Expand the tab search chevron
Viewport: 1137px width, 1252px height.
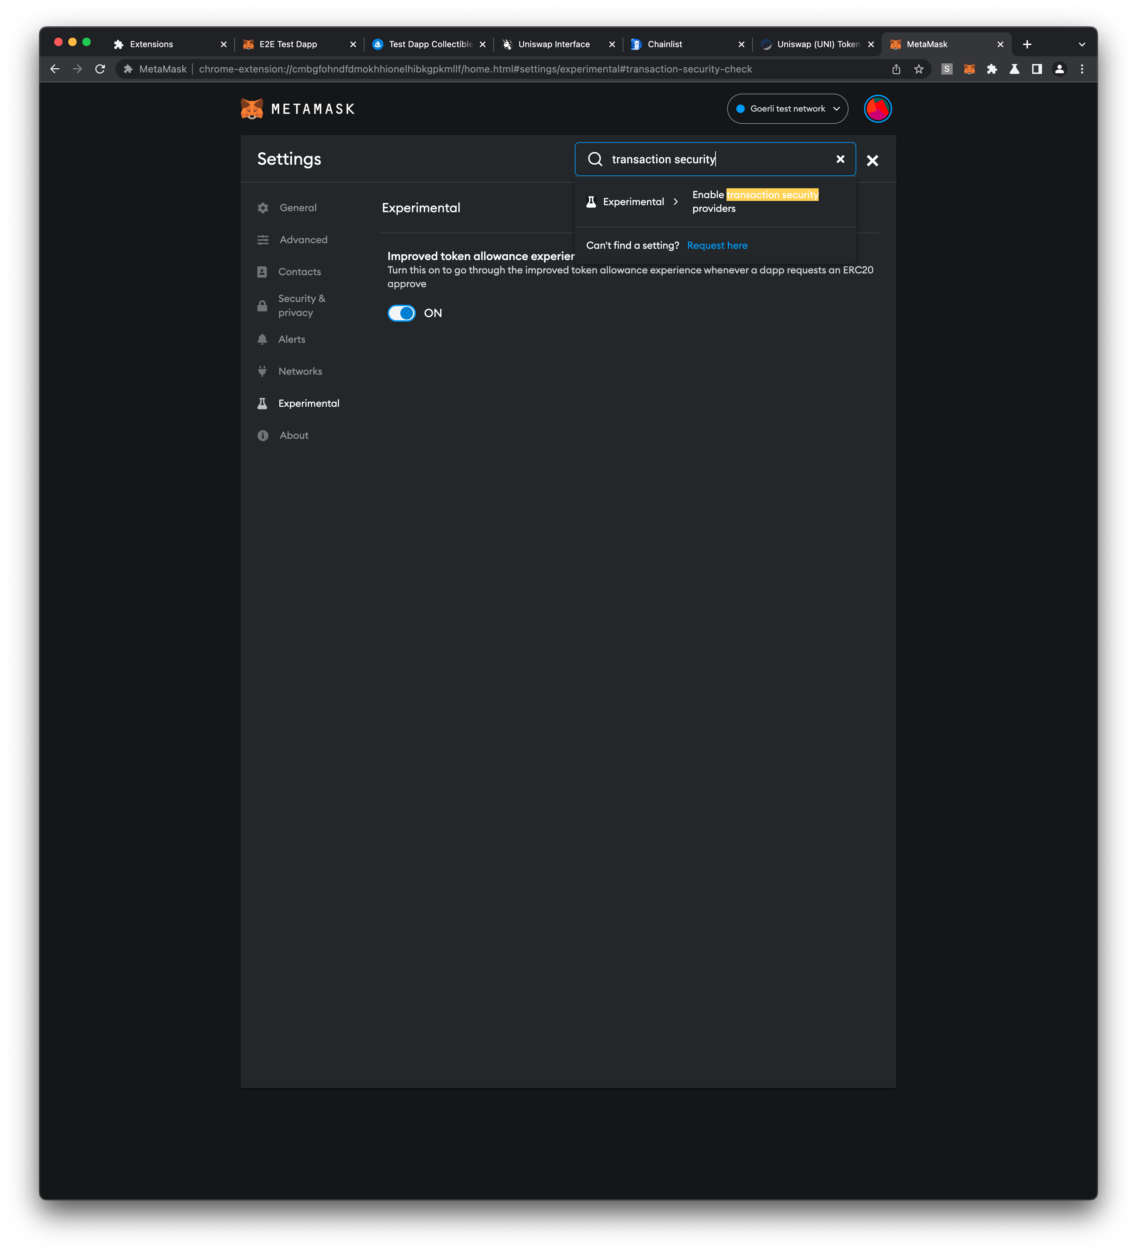click(1082, 44)
